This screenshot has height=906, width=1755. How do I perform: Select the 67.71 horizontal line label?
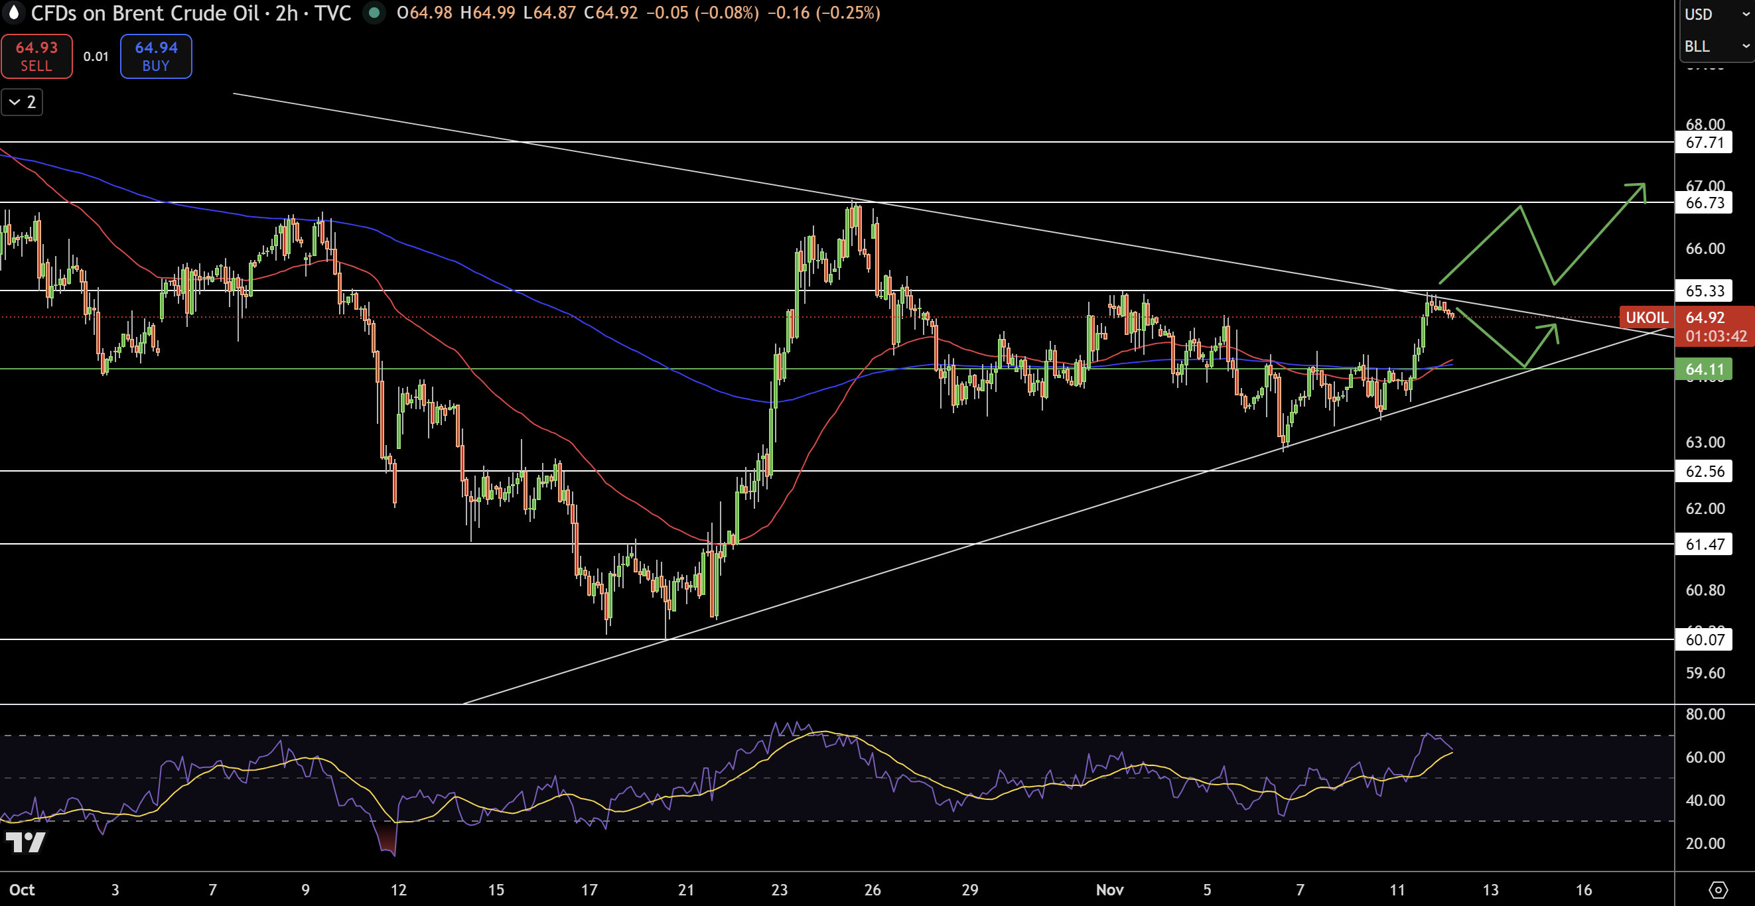(x=1703, y=143)
